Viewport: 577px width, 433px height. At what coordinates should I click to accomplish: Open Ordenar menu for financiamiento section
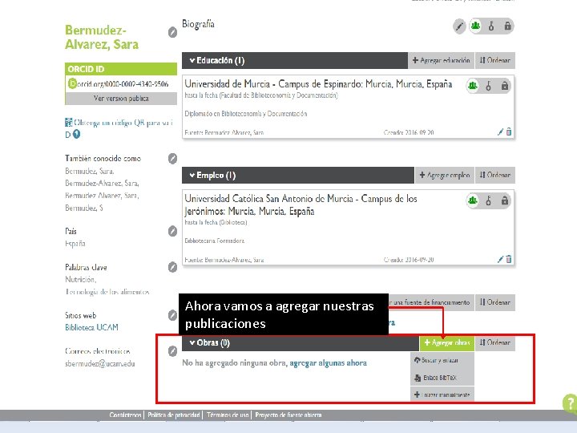[x=495, y=302]
